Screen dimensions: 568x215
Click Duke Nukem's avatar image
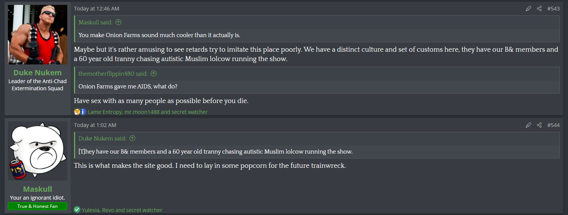38,34
